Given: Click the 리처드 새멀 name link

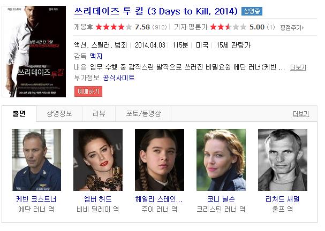Looking at the screenshot, I should pyautogui.click(x=283, y=199).
